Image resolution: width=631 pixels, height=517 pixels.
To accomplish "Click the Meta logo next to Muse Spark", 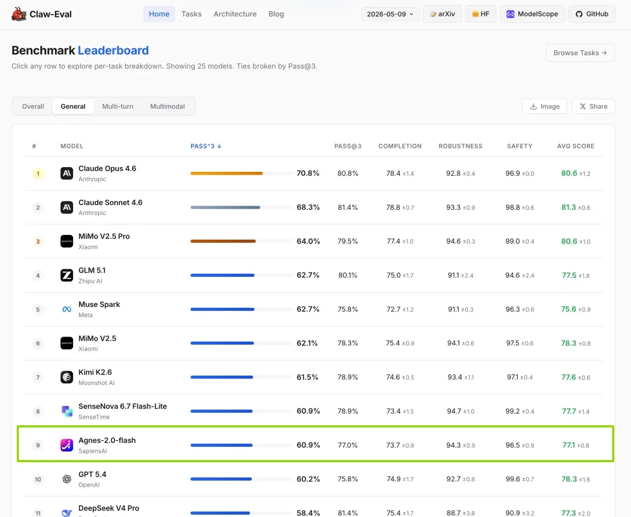I will point(67,310).
